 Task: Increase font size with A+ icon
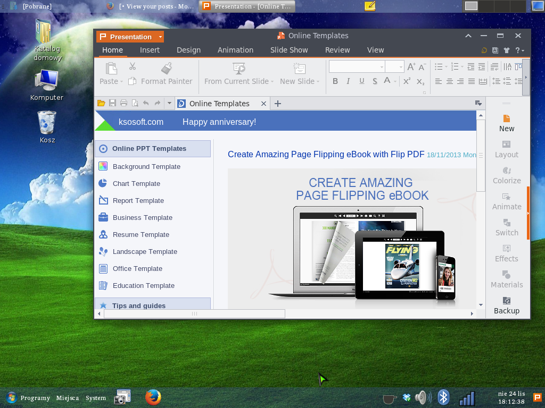(411, 66)
